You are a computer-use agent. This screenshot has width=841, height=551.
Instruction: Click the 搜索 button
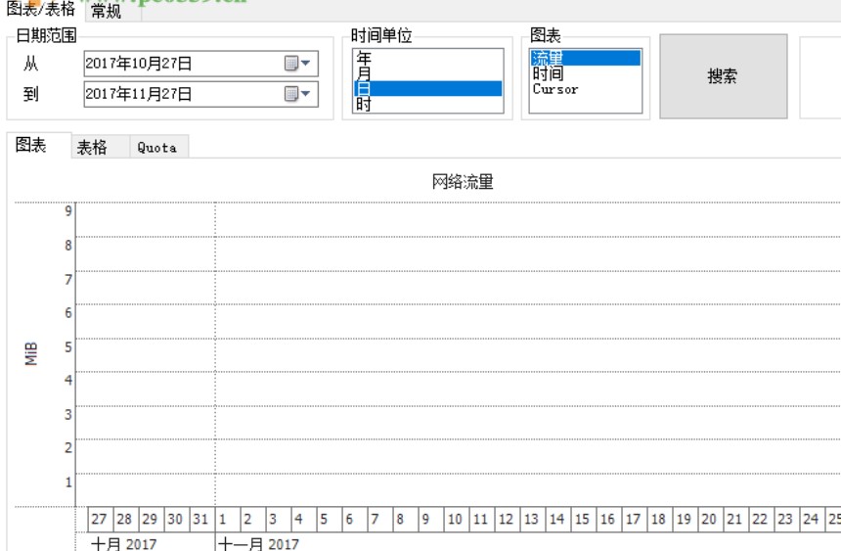pos(723,76)
